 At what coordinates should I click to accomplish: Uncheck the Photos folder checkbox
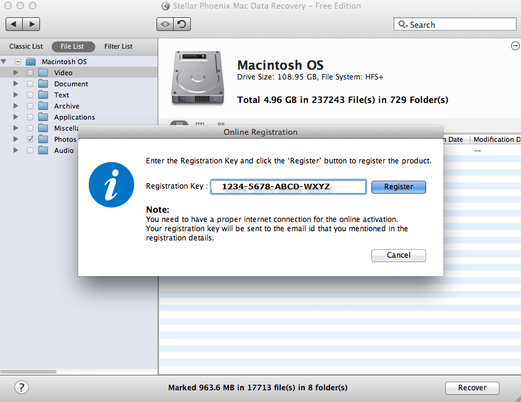[30, 139]
